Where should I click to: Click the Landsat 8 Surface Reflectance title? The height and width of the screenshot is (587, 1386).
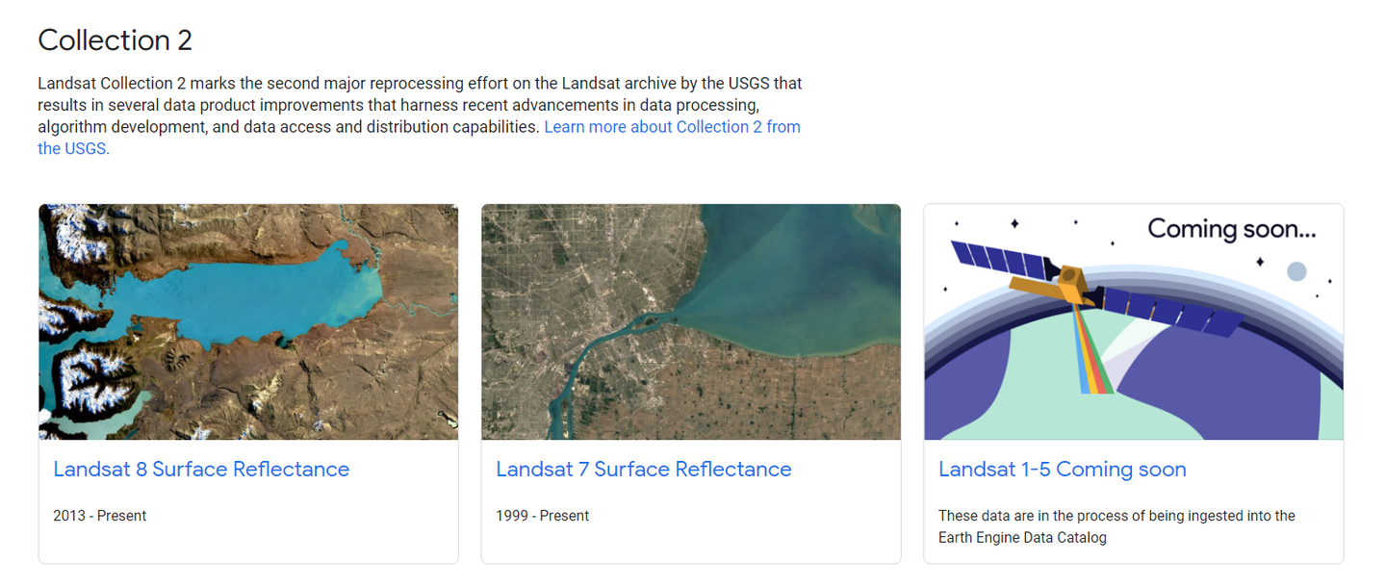coord(201,470)
